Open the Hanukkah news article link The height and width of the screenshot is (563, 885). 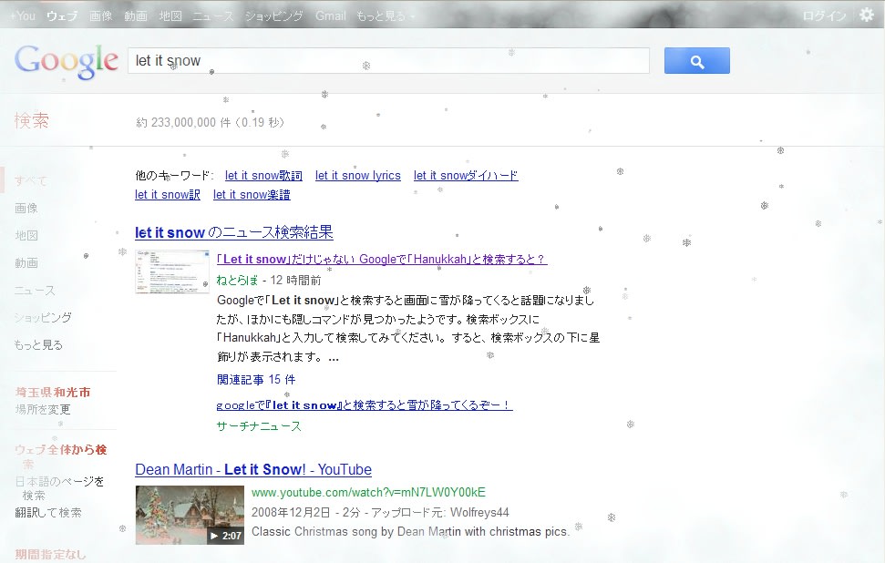[382, 259]
